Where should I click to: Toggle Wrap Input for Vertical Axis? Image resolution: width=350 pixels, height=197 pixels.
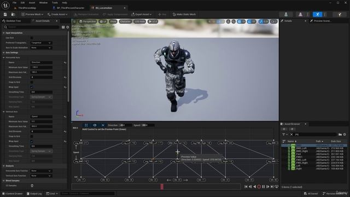point(32,141)
